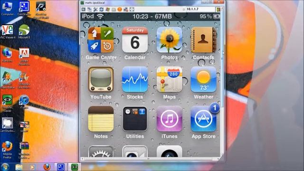304x171 pixels.
Task: Launch the YouTube app
Action: (101, 79)
